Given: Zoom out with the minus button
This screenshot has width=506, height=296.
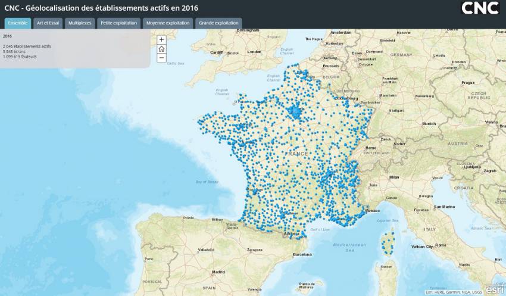Looking at the screenshot, I should coord(161,58).
